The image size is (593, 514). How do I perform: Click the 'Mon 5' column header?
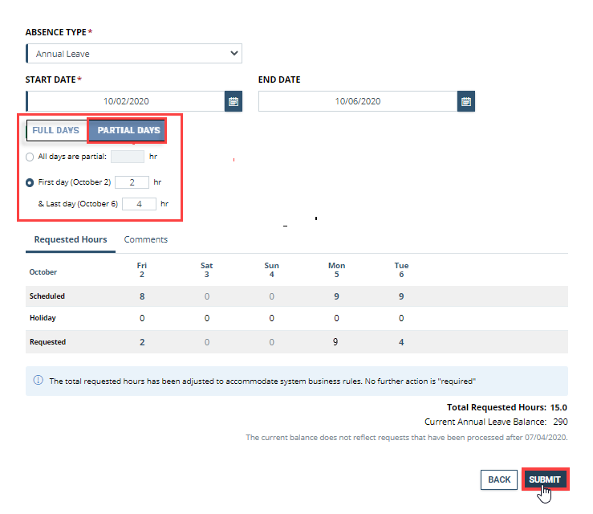(x=336, y=270)
